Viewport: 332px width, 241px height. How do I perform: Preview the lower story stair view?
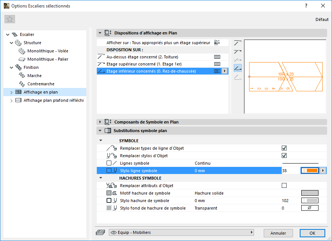pyautogui.click(x=238, y=68)
